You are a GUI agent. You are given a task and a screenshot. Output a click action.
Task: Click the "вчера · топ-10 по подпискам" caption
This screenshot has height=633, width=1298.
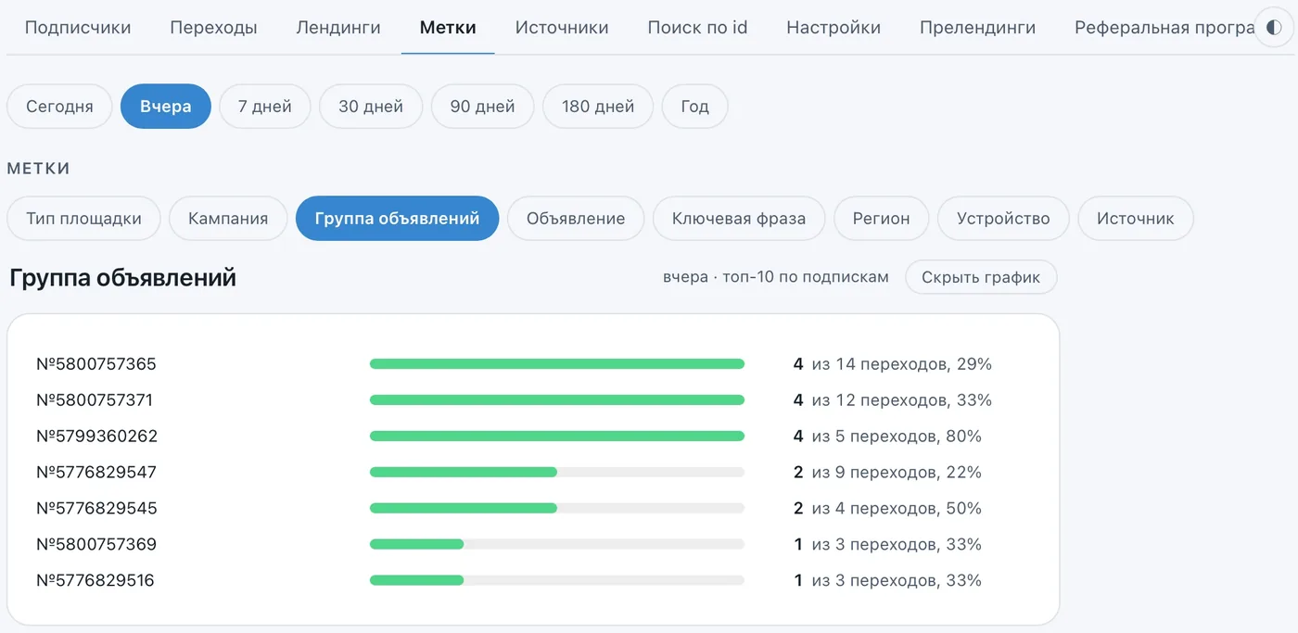pos(776,277)
